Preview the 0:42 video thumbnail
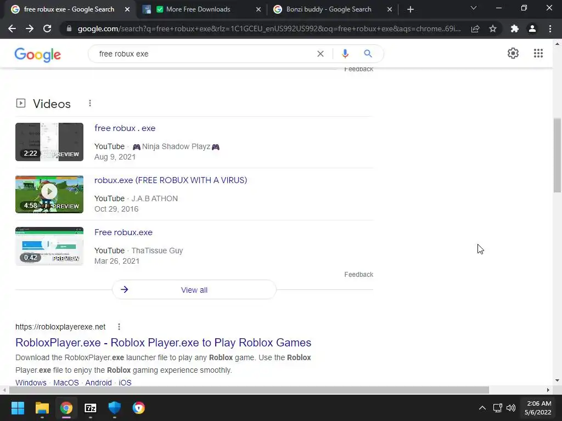This screenshot has width=562, height=421. (x=49, y=246)
